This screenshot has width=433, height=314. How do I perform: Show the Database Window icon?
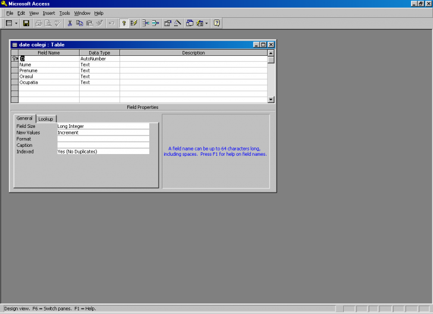coord(190,23)
